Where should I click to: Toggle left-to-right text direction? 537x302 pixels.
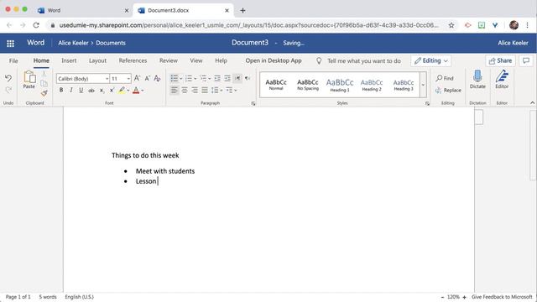[x=237, y=78]
